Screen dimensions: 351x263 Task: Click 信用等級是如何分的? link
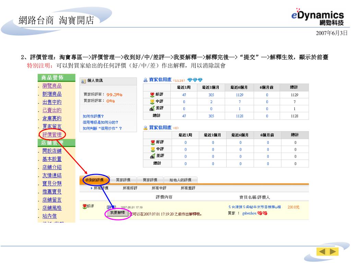100,122
